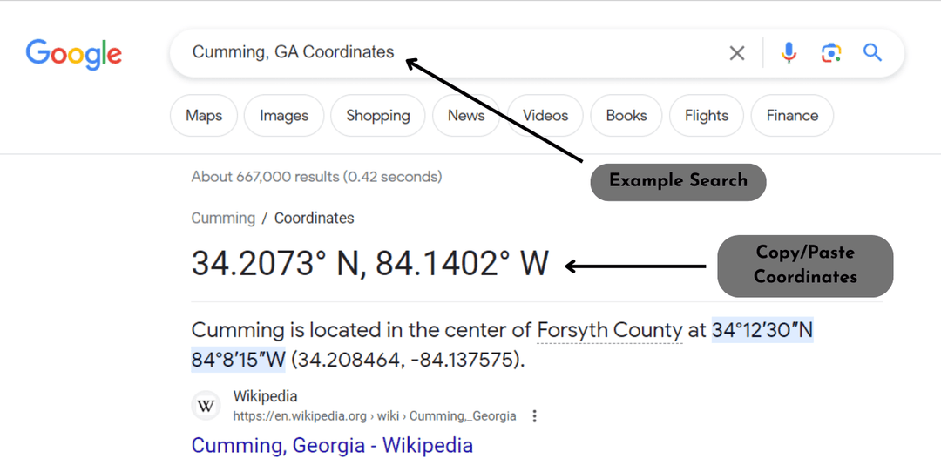Go to the Flights tab

[707, 116]
